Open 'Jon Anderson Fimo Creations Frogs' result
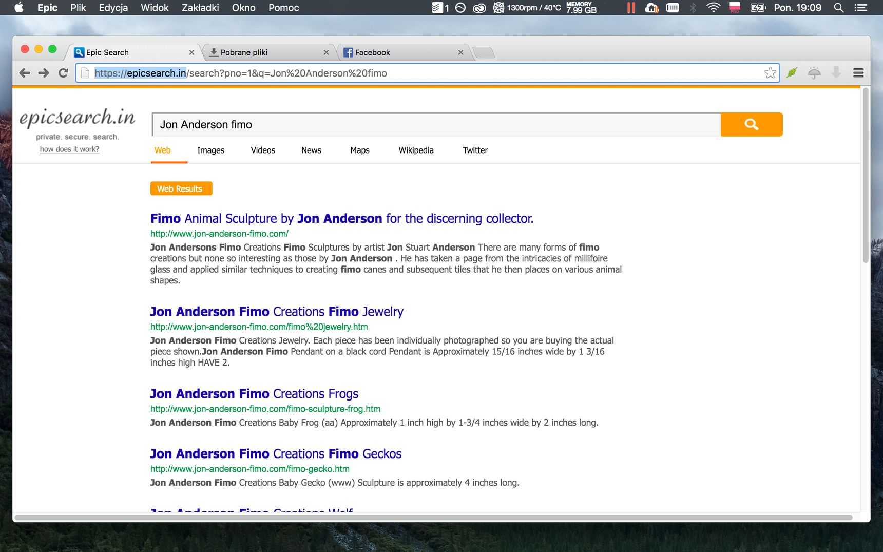This screenshot has height=552, width=883. coord(254,393)
